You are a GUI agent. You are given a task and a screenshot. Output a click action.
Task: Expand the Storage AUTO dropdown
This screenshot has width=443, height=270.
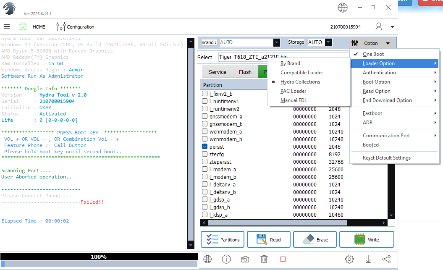click(x=328, y=42)
